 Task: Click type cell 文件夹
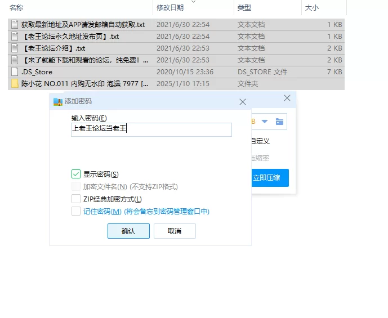coord(248,84)
